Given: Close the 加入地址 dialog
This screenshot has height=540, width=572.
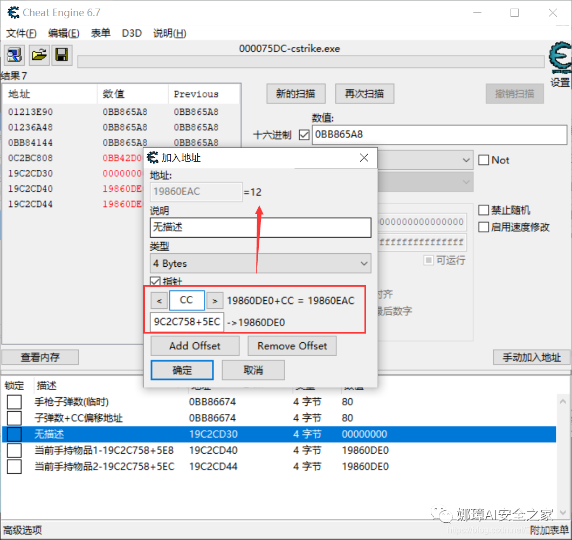Looking at the screenshot, I should coord(364,158).
